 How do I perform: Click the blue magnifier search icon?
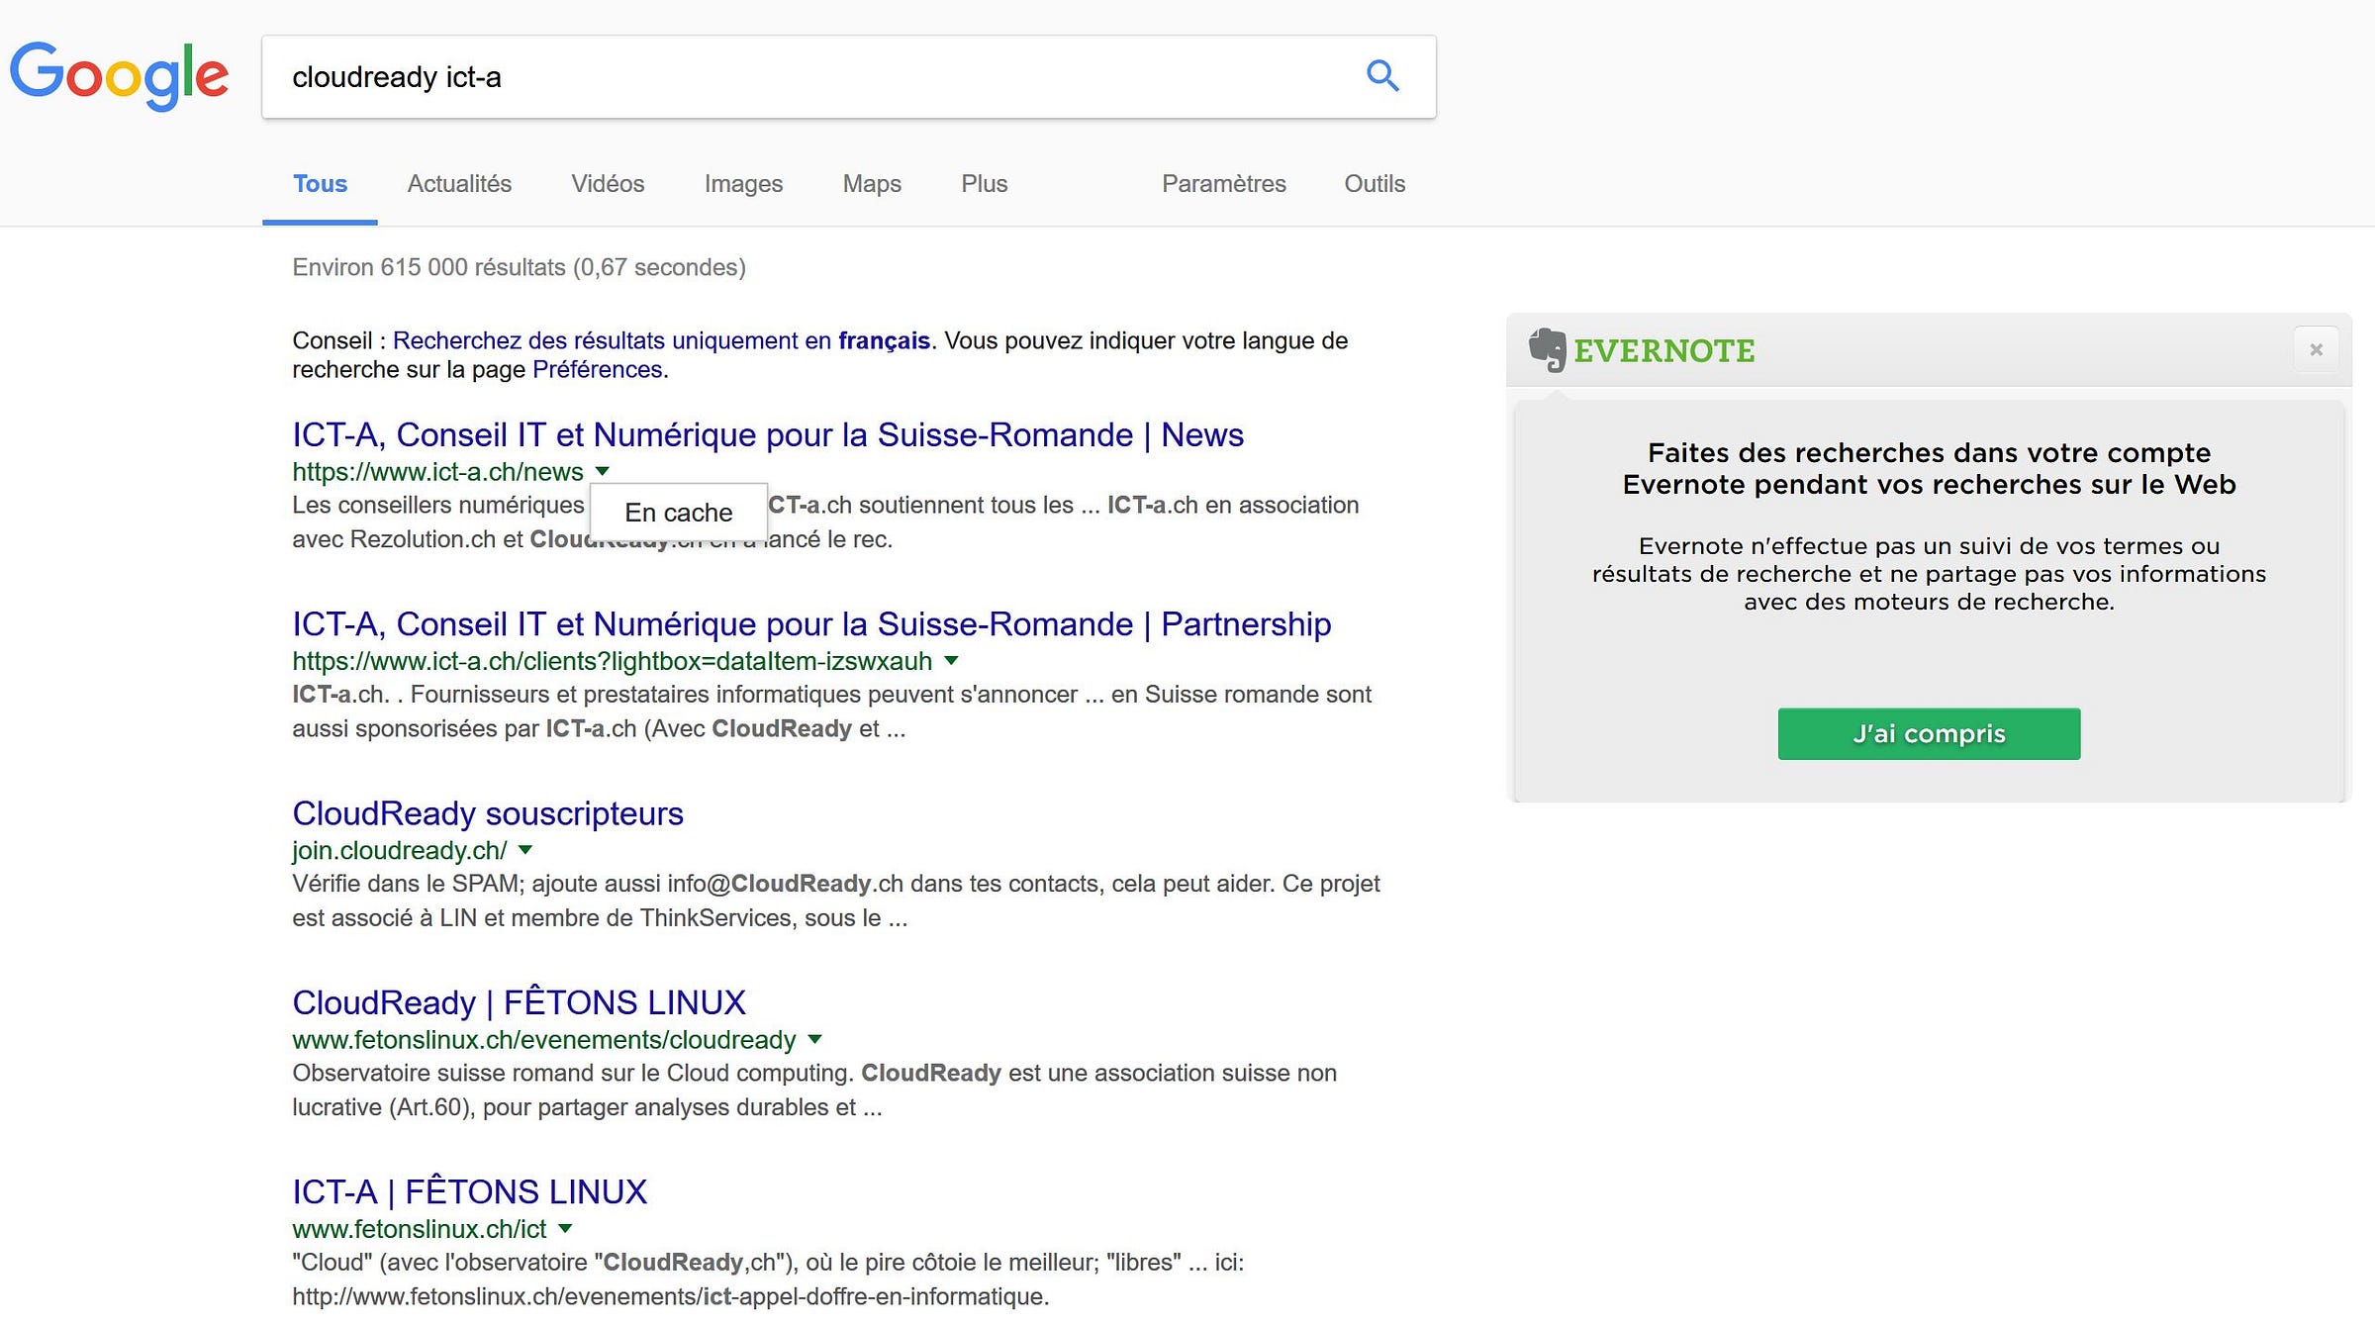(x=1382, y=75)
